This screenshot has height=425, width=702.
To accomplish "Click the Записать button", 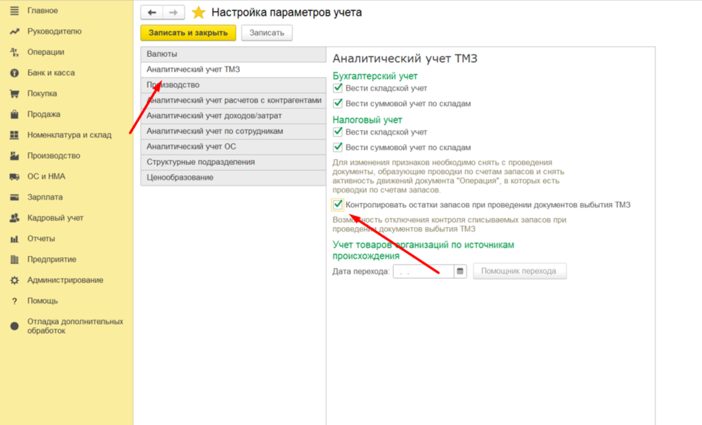I will pos(267,33).
